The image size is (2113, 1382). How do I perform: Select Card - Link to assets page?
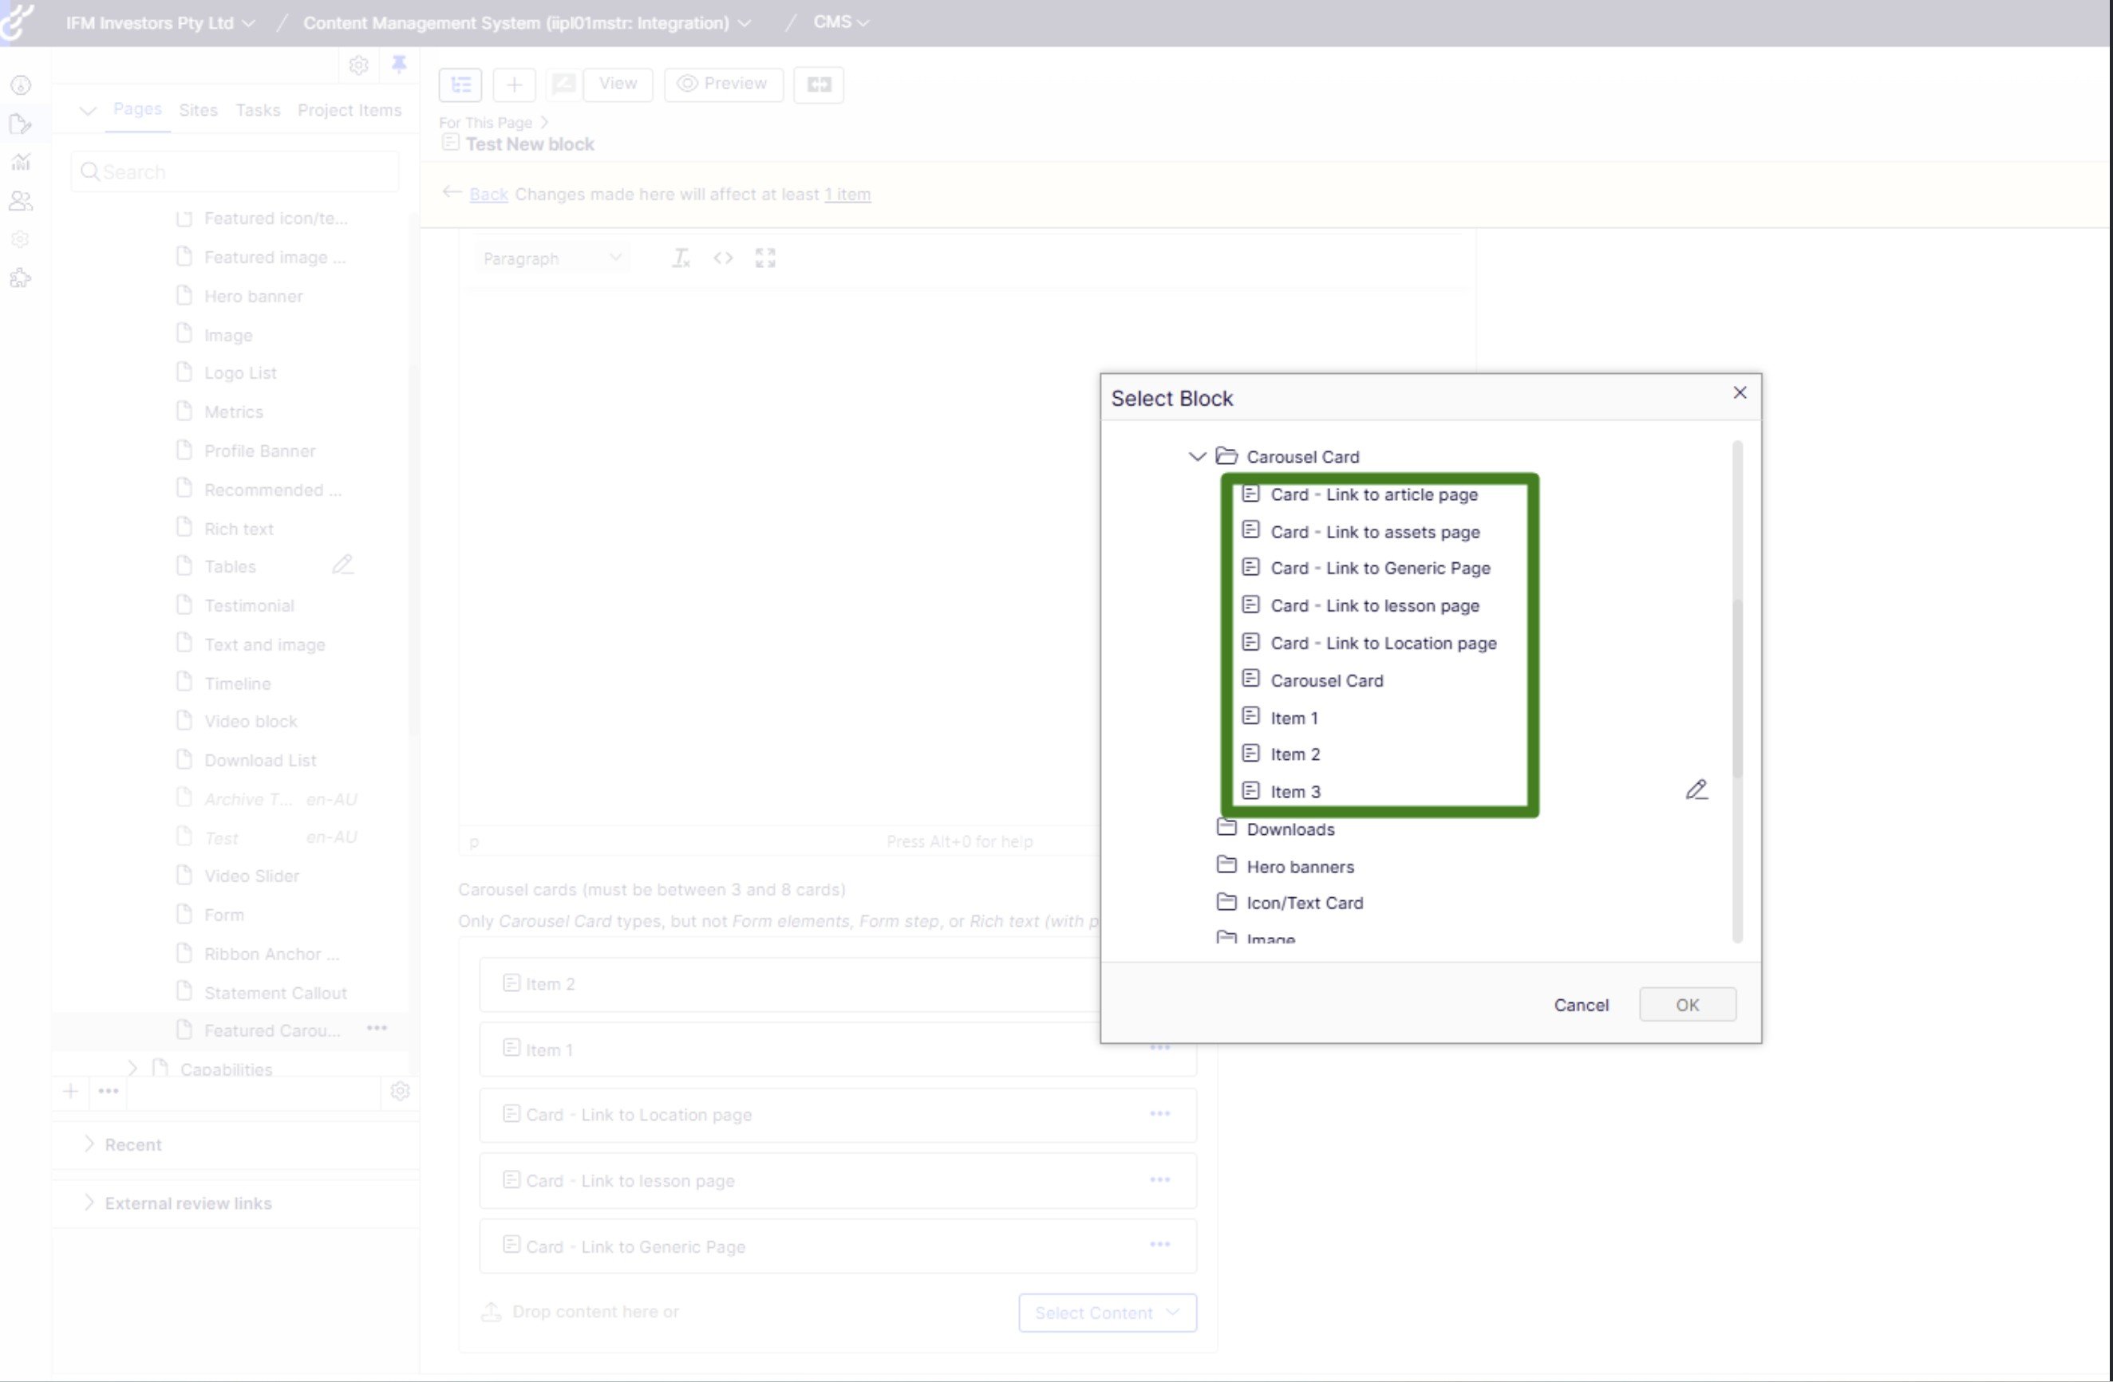click(x=1374, y=531)
